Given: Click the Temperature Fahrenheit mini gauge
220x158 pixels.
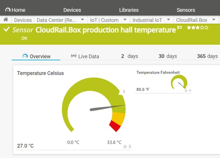Looking at the screenshot, I should click(x=179, y=82).
